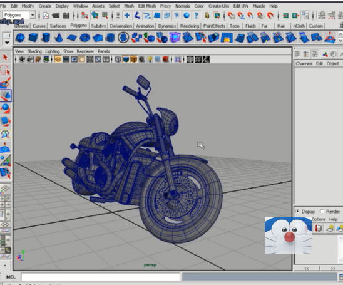Open the Edit Mesh menu
This screenshot has height=285, width=343.
(147, 6)
